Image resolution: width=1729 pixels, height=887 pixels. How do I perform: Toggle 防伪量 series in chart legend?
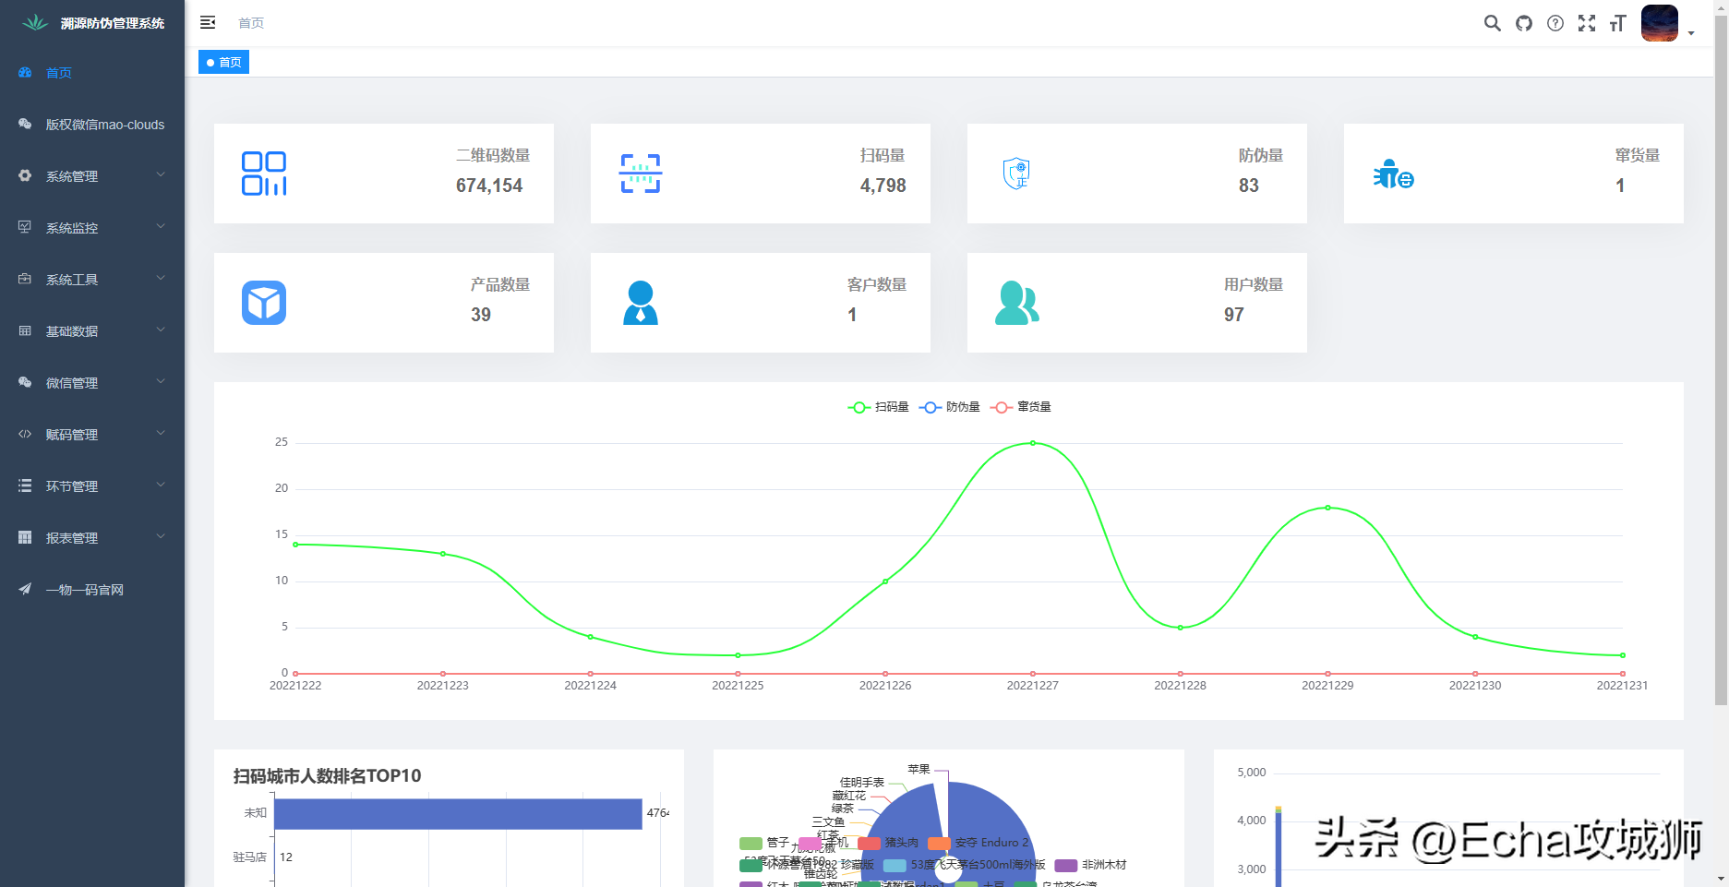tap(950, 407)
